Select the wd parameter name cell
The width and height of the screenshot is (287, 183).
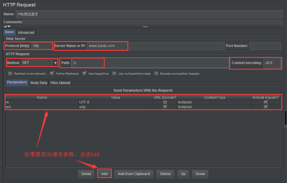pyautogui.click(x=42, y=107)
